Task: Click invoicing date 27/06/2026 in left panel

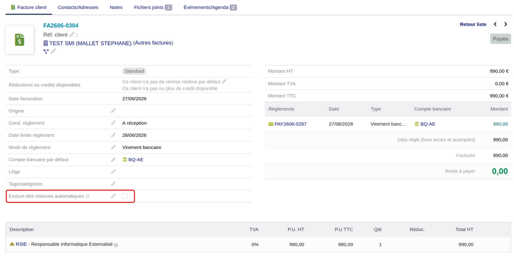Action: coord(134,98)
